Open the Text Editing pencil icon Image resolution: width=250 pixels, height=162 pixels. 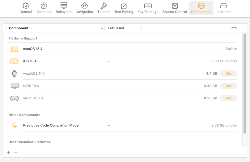click(124, 6)
